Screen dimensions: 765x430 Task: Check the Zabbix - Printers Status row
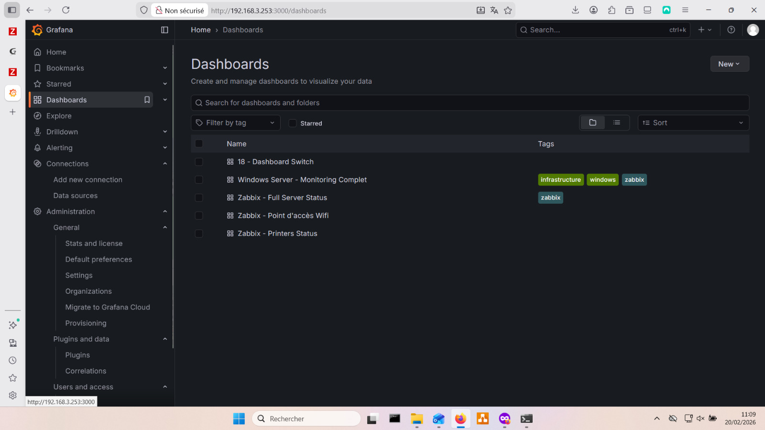199,233
